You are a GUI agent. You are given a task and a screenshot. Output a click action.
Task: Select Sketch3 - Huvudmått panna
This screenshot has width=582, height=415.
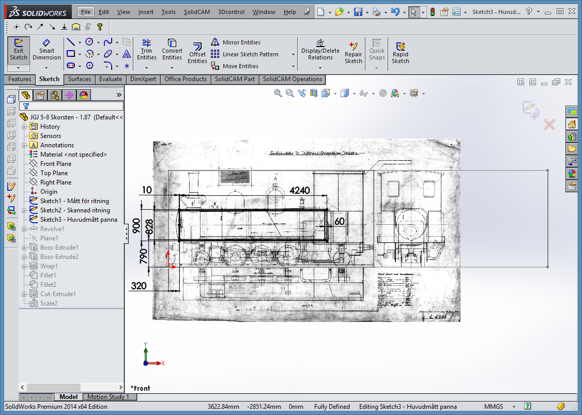79,219
